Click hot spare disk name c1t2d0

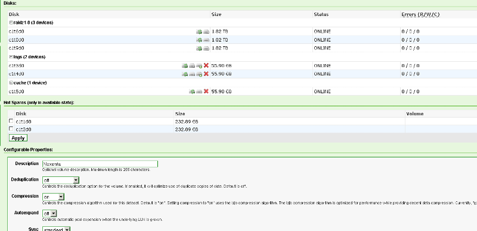point(24,129)
